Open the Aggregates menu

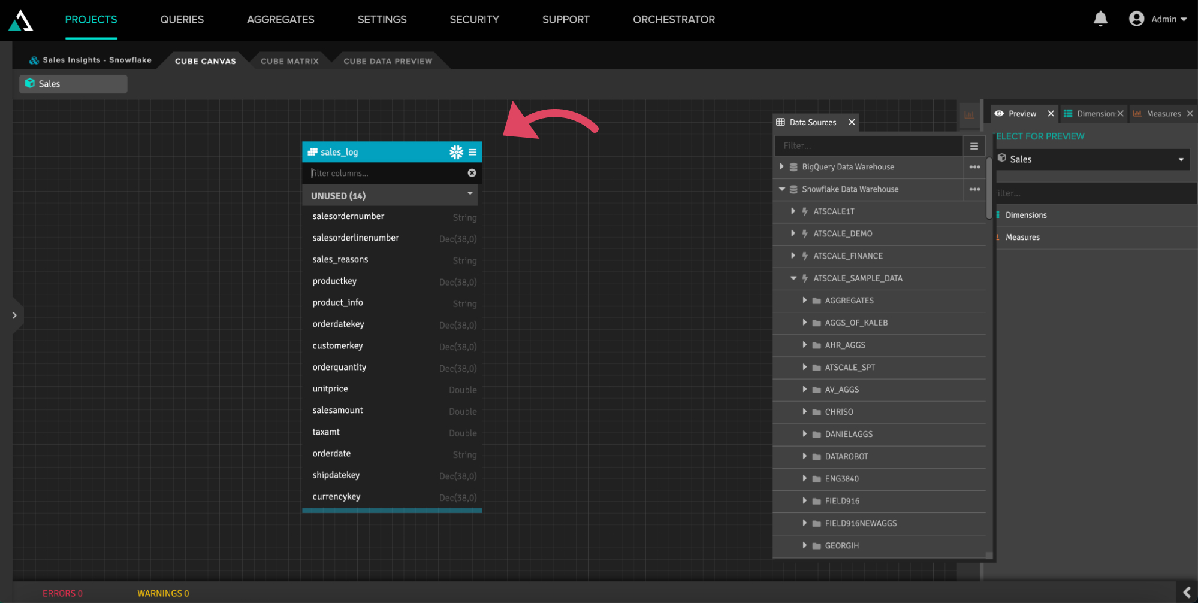280,19
